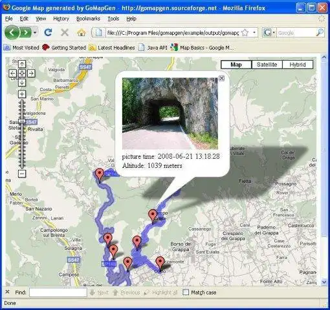Switch to Hybrid view
The height and width of the screenshot is (310, 330).
(x=298, y=65)
